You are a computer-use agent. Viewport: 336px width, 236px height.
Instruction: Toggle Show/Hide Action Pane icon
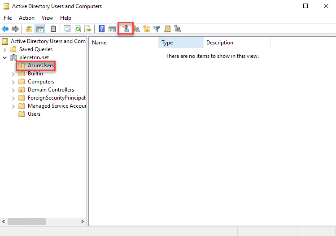pyautogui.click(x=112, y=29)
